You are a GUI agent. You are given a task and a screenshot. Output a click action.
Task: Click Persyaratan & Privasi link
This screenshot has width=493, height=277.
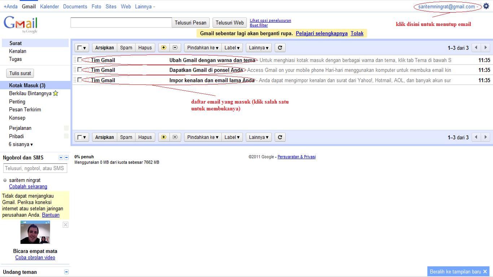click(x=297, y=157)
